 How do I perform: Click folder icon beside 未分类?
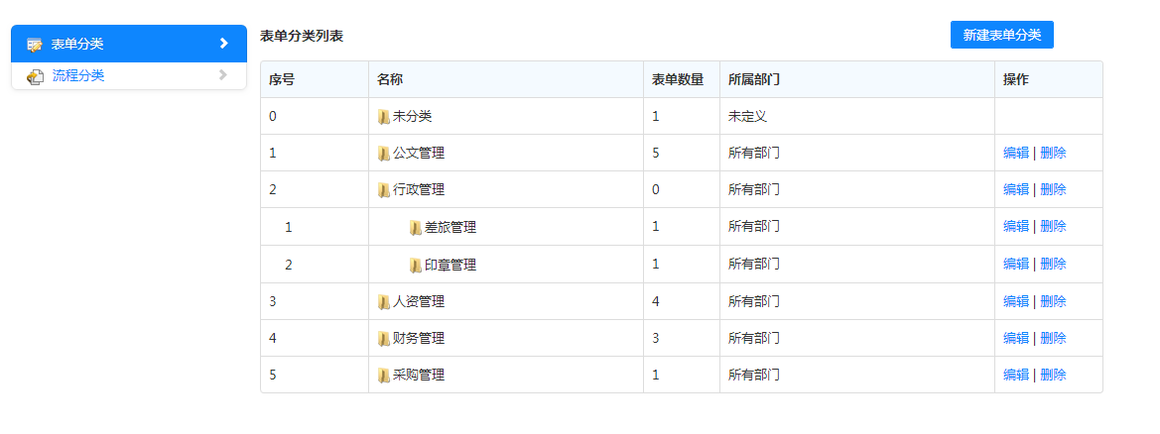pos(383,117)
